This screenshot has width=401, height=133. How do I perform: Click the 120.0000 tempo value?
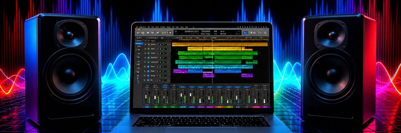(206, 31)
